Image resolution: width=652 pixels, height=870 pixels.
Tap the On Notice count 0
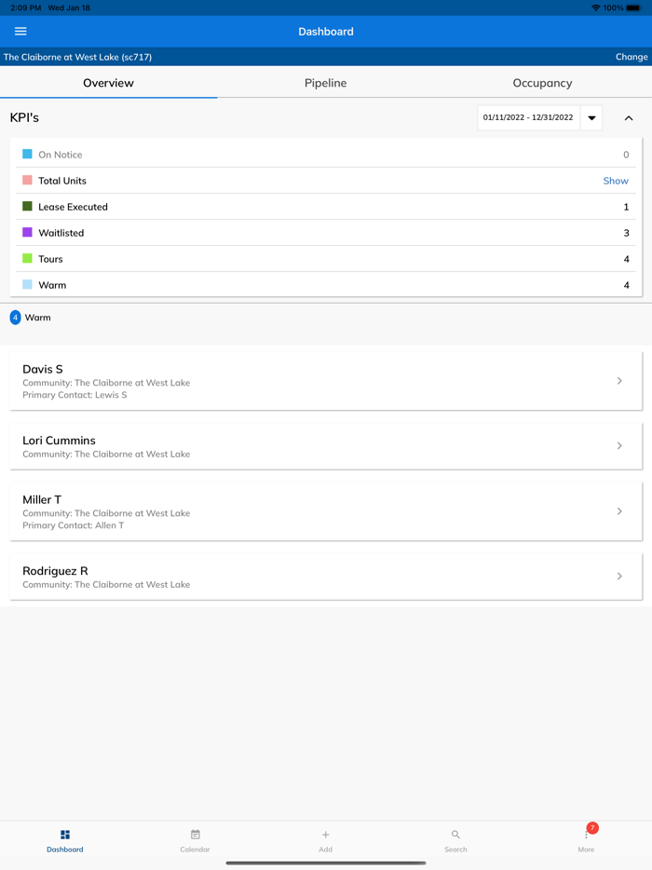(626, 155)
